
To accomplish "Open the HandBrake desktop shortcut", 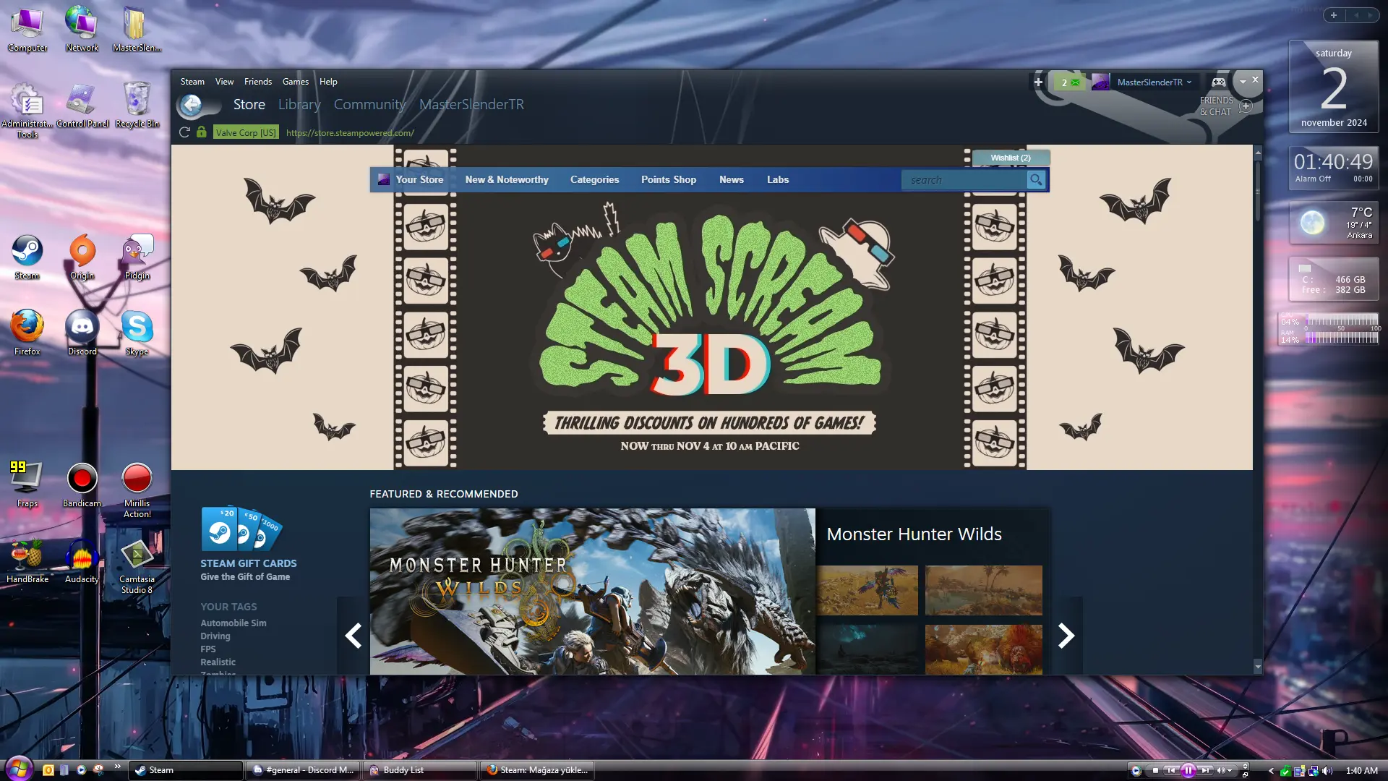I will pos(27,561).
